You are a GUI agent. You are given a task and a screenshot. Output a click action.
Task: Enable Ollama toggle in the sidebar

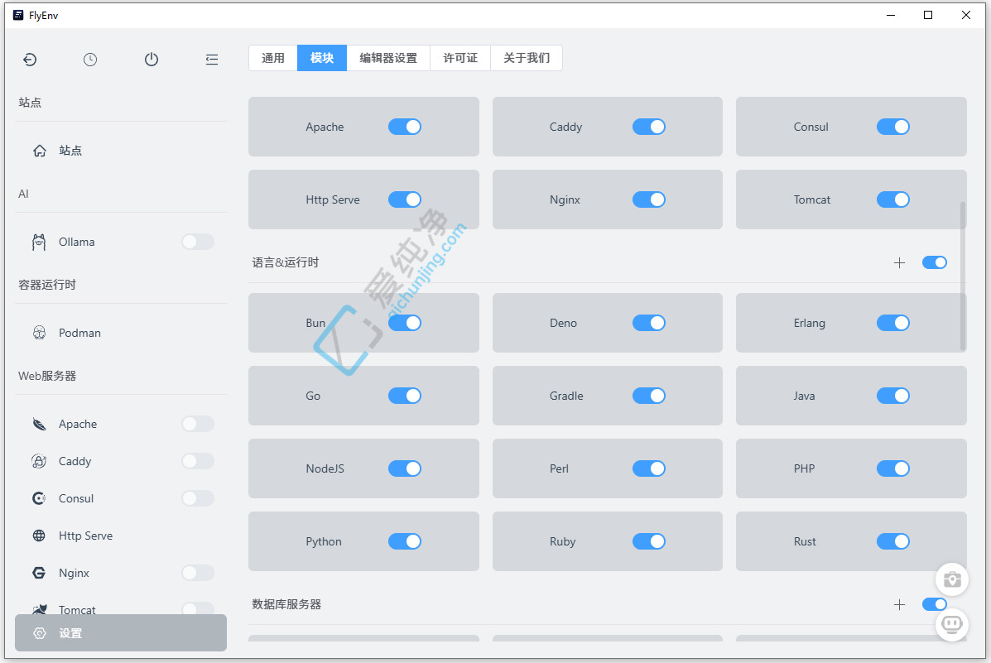[197, 242]
